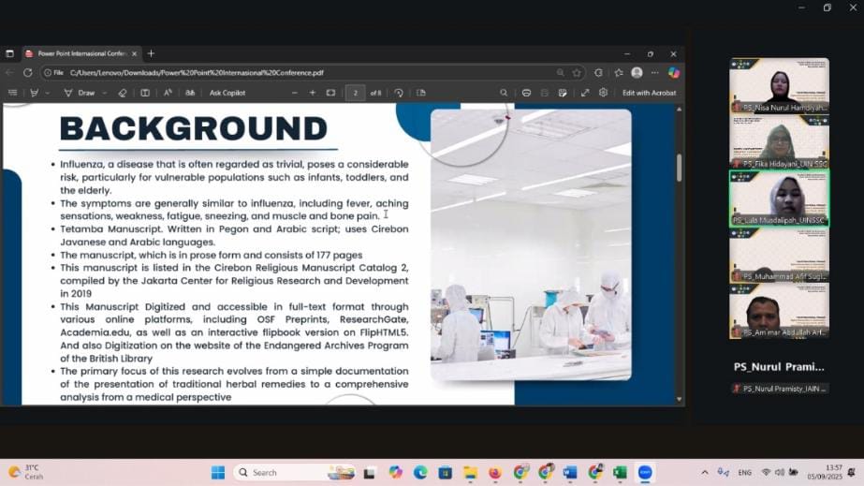Open Microsoft Store from the taskbar
Viewport: 864px width, 486px height.
pyautogui.click(x=446, y=472)
